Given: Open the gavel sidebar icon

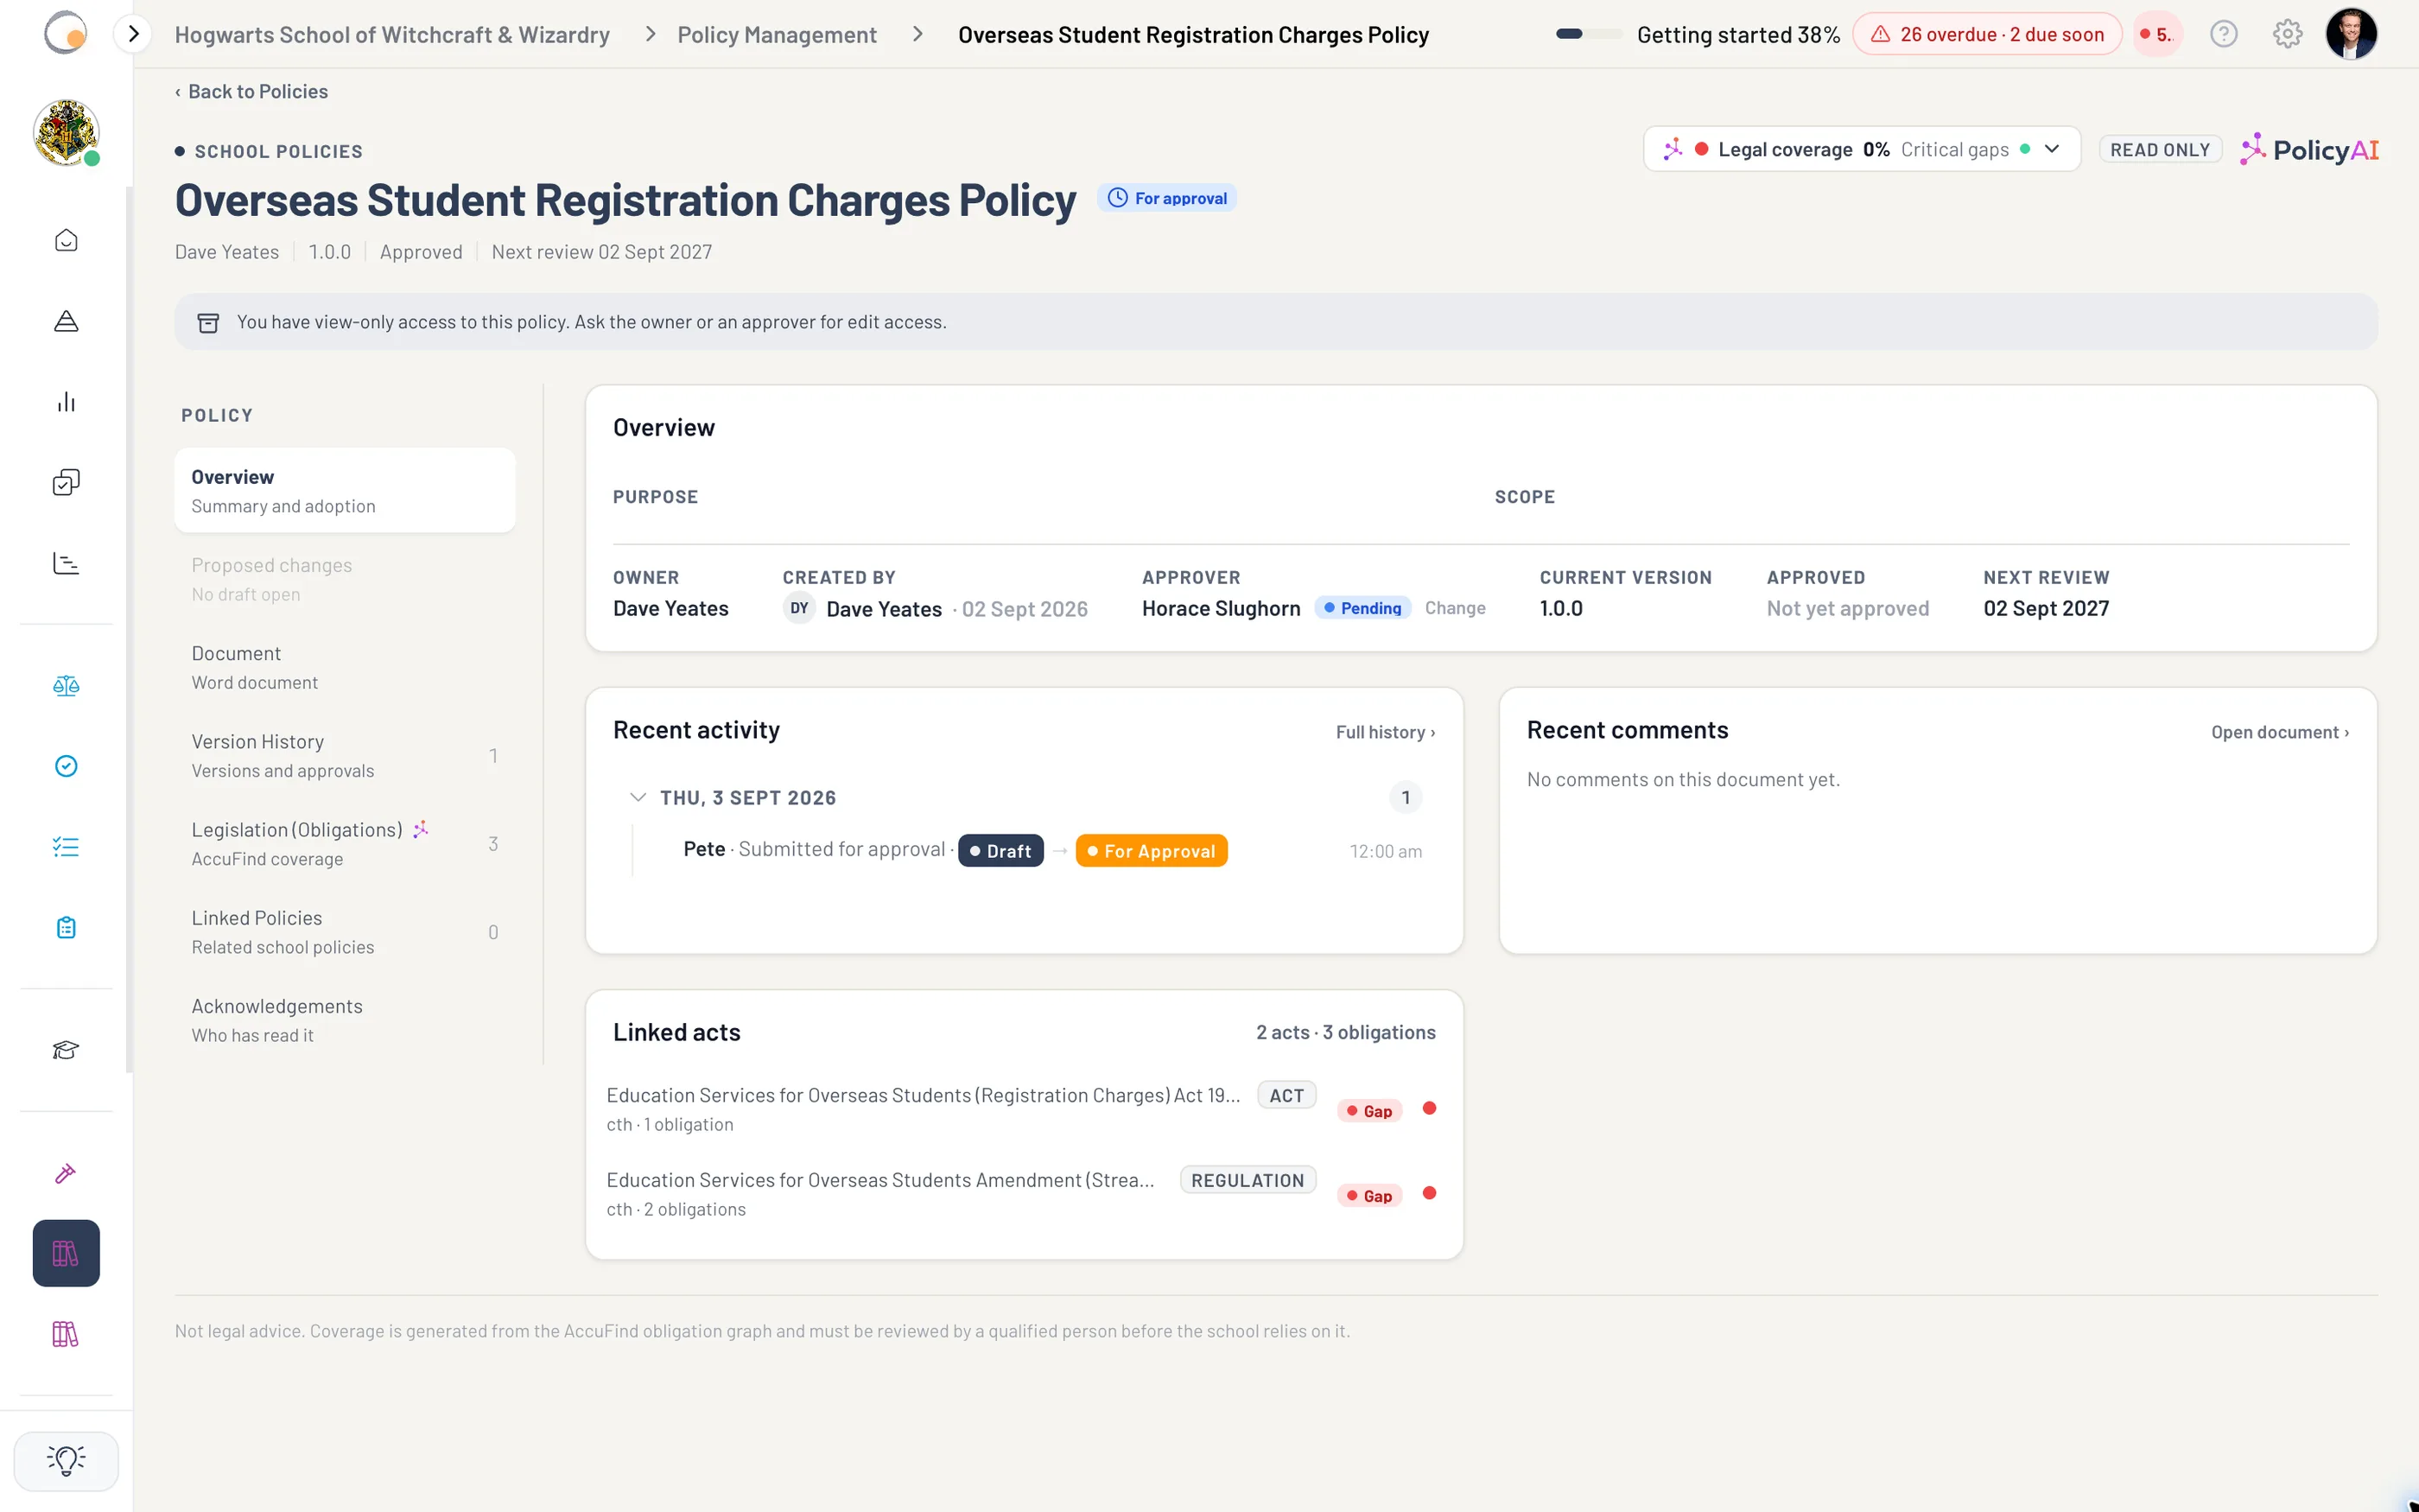Looking at the screenshot, I should point(66,1173).
